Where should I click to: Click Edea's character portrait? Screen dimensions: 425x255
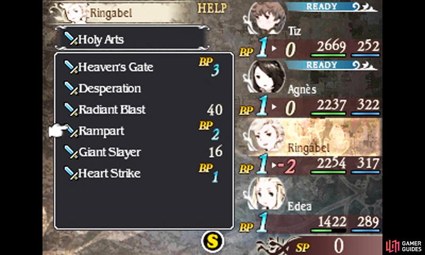[266, 193]
